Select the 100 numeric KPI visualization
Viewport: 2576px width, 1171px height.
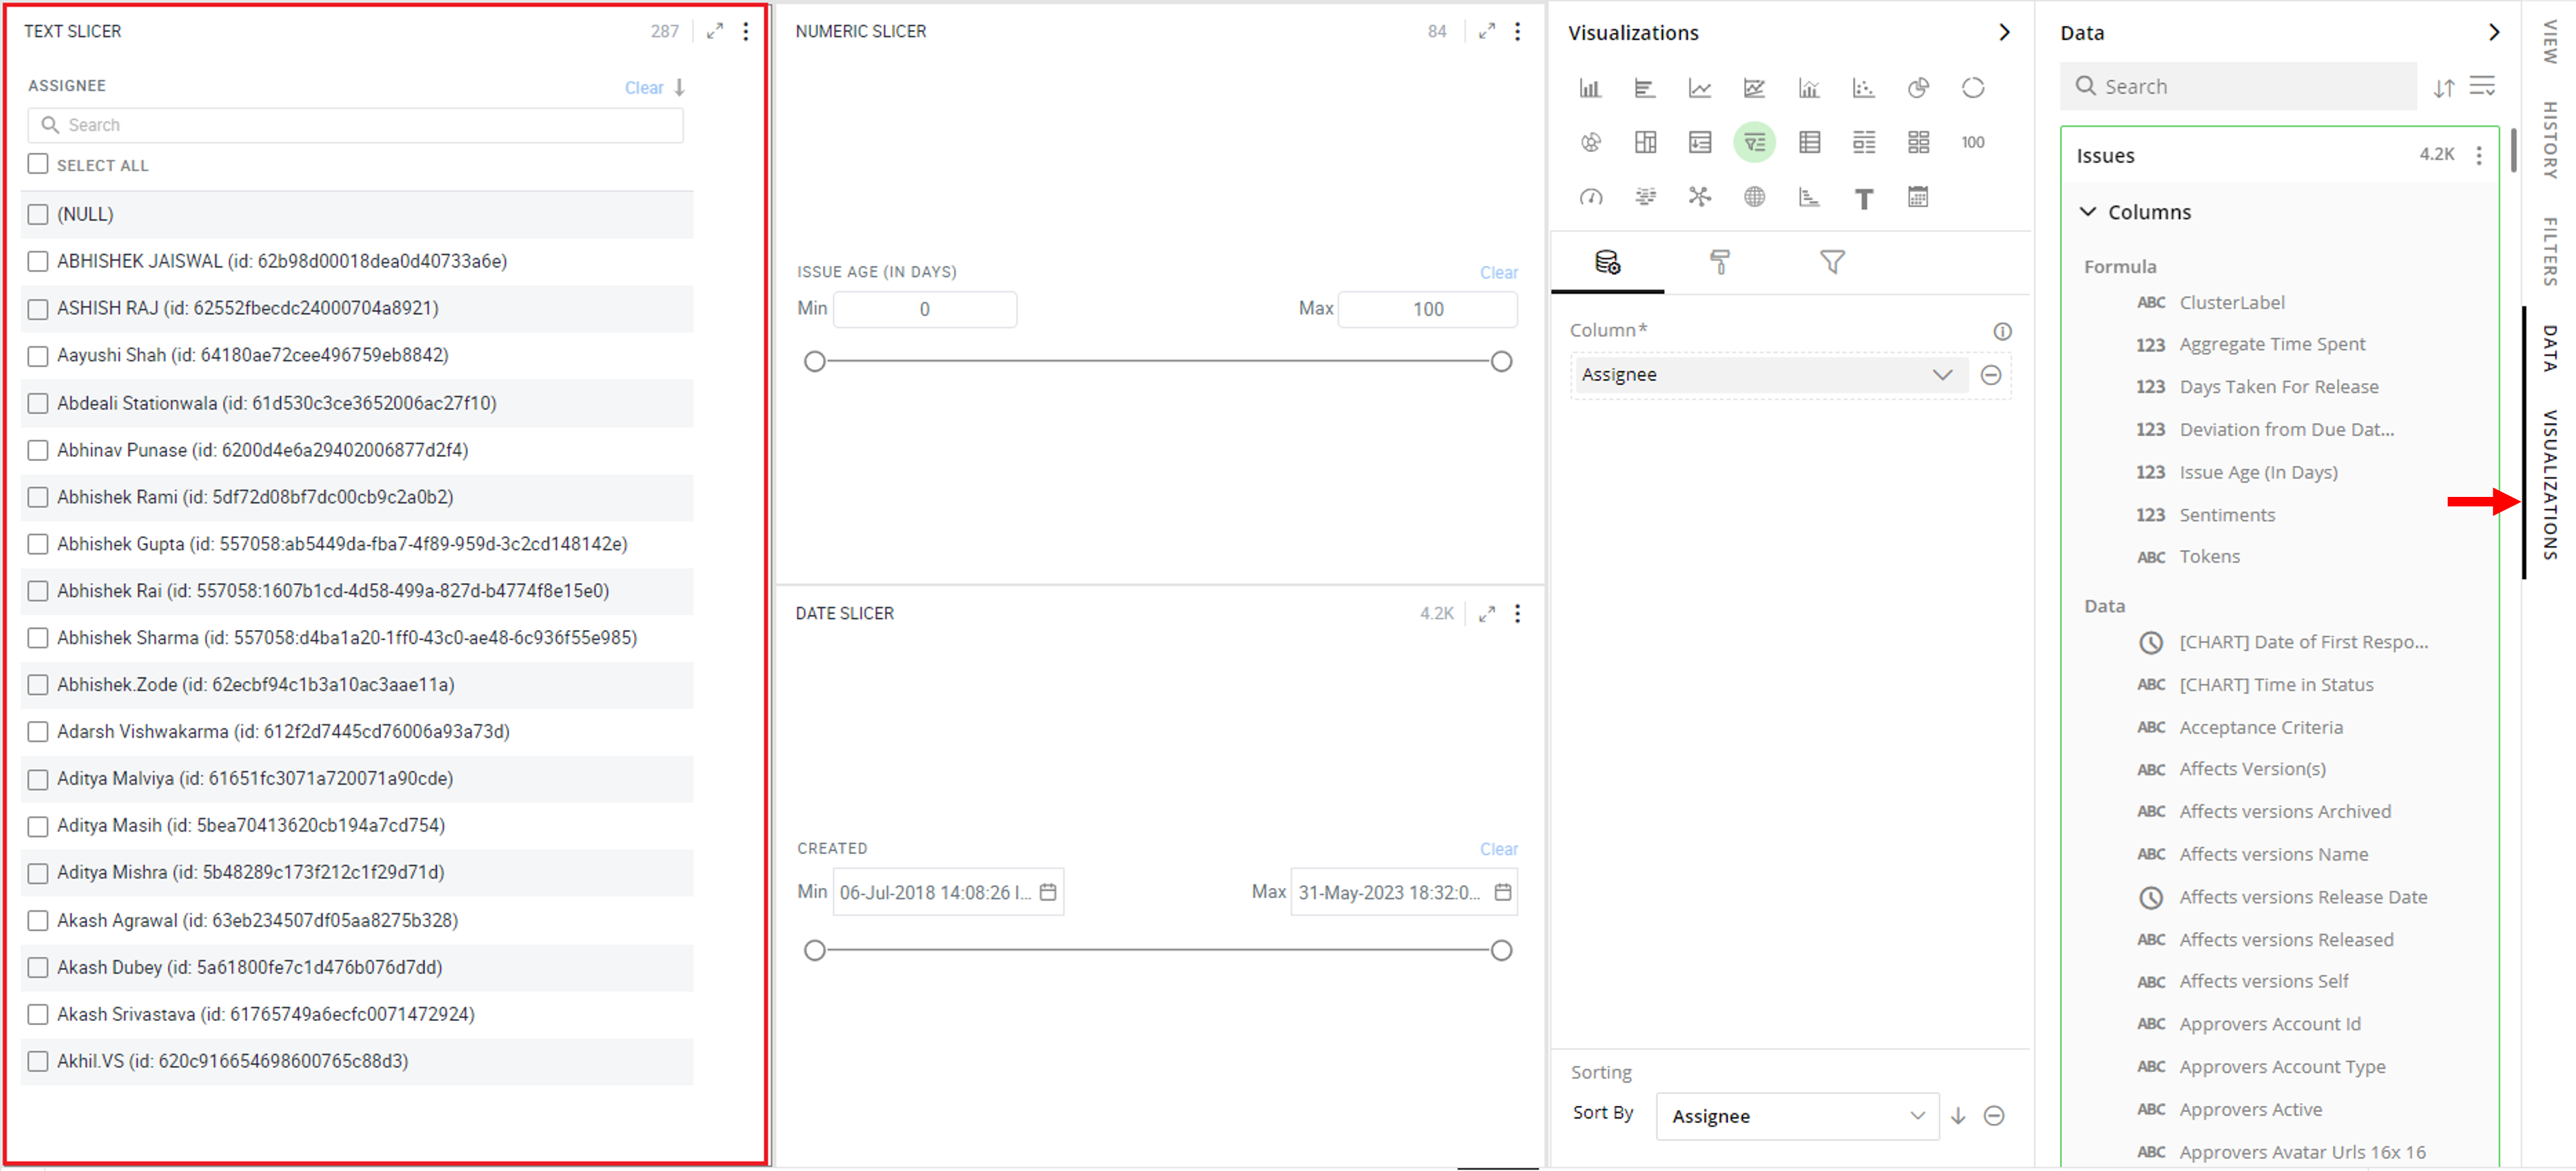(x=1972, y=142)
